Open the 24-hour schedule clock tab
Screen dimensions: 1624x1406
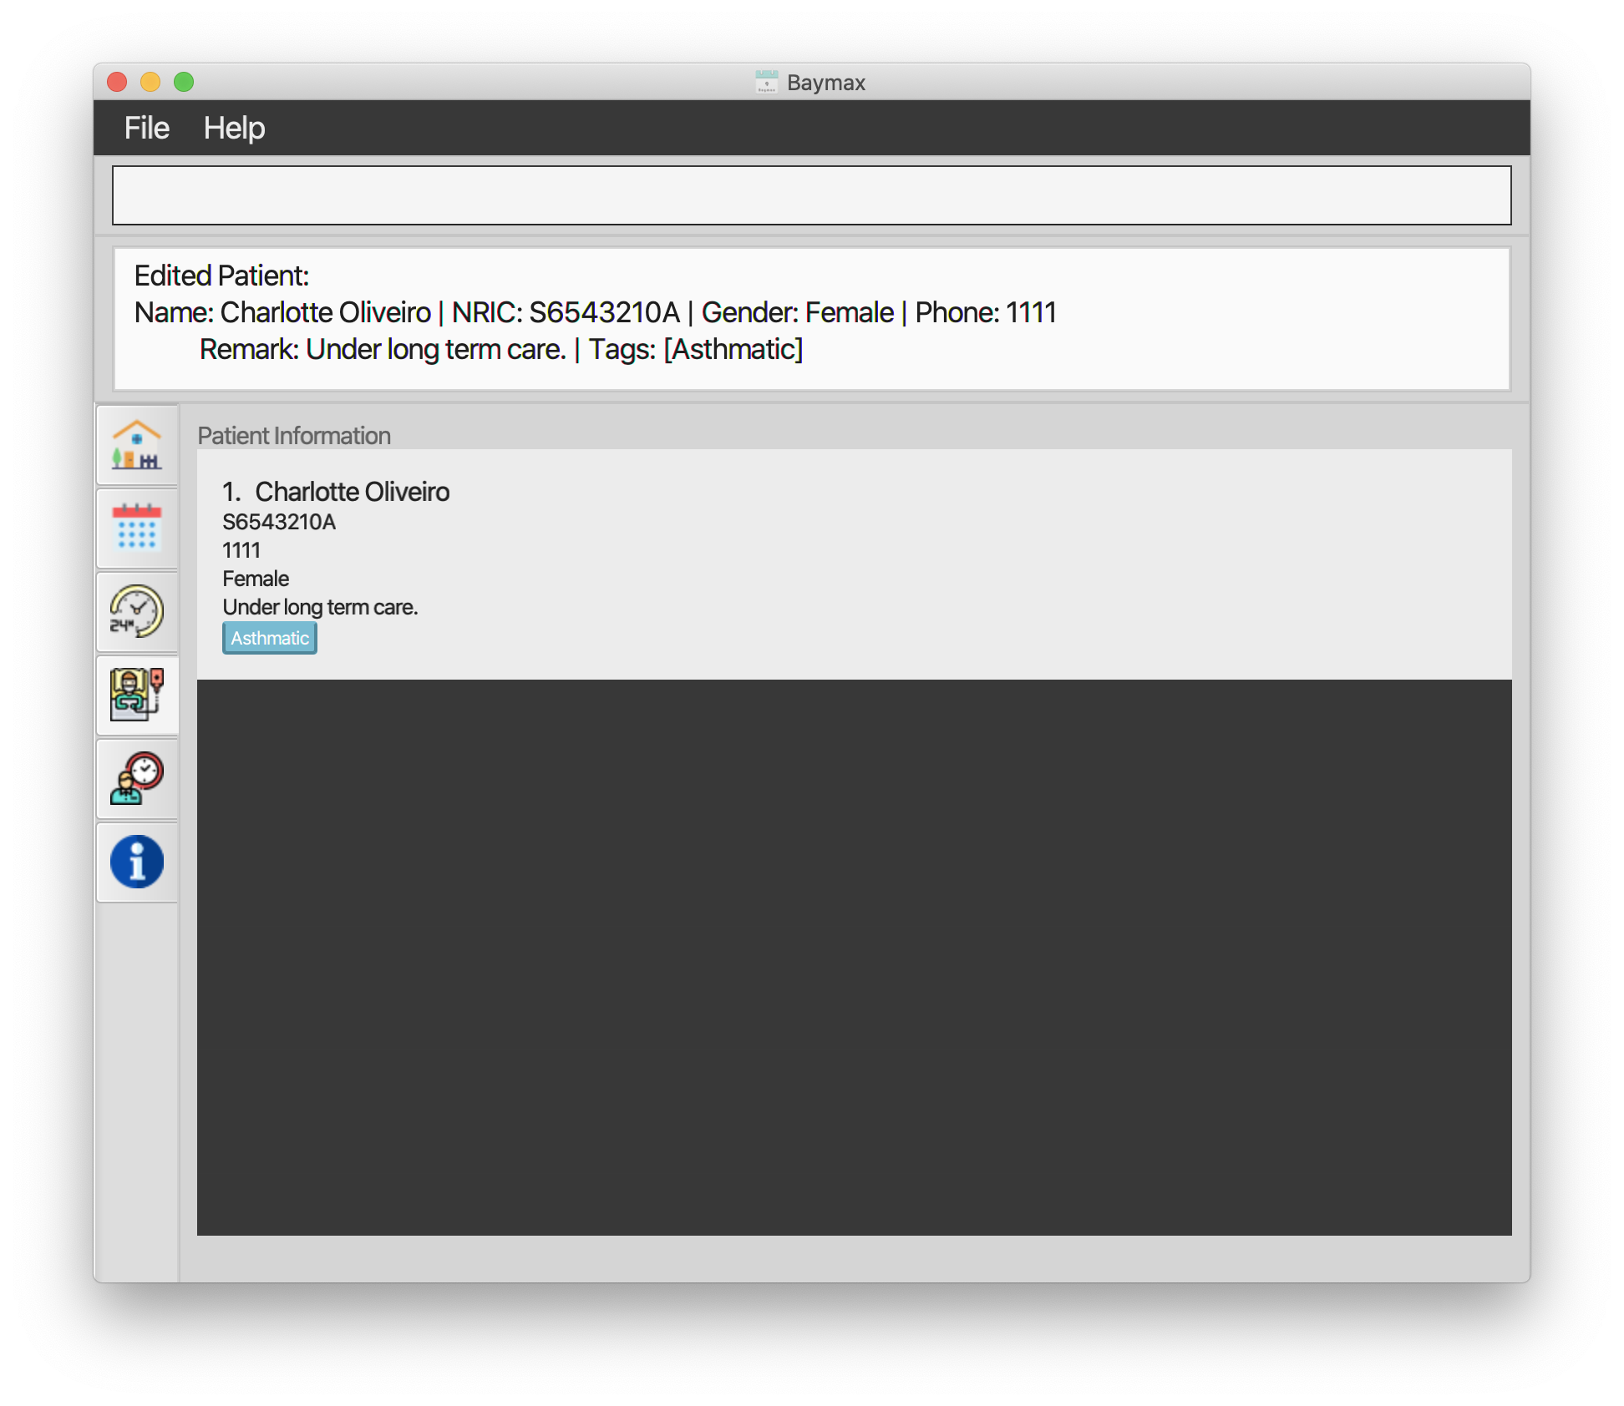click(x=137, y=611)
